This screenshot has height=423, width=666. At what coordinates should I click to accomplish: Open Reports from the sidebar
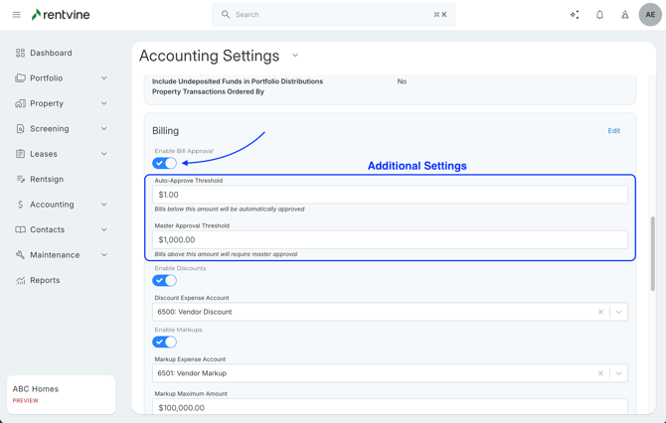click(45, 280)
